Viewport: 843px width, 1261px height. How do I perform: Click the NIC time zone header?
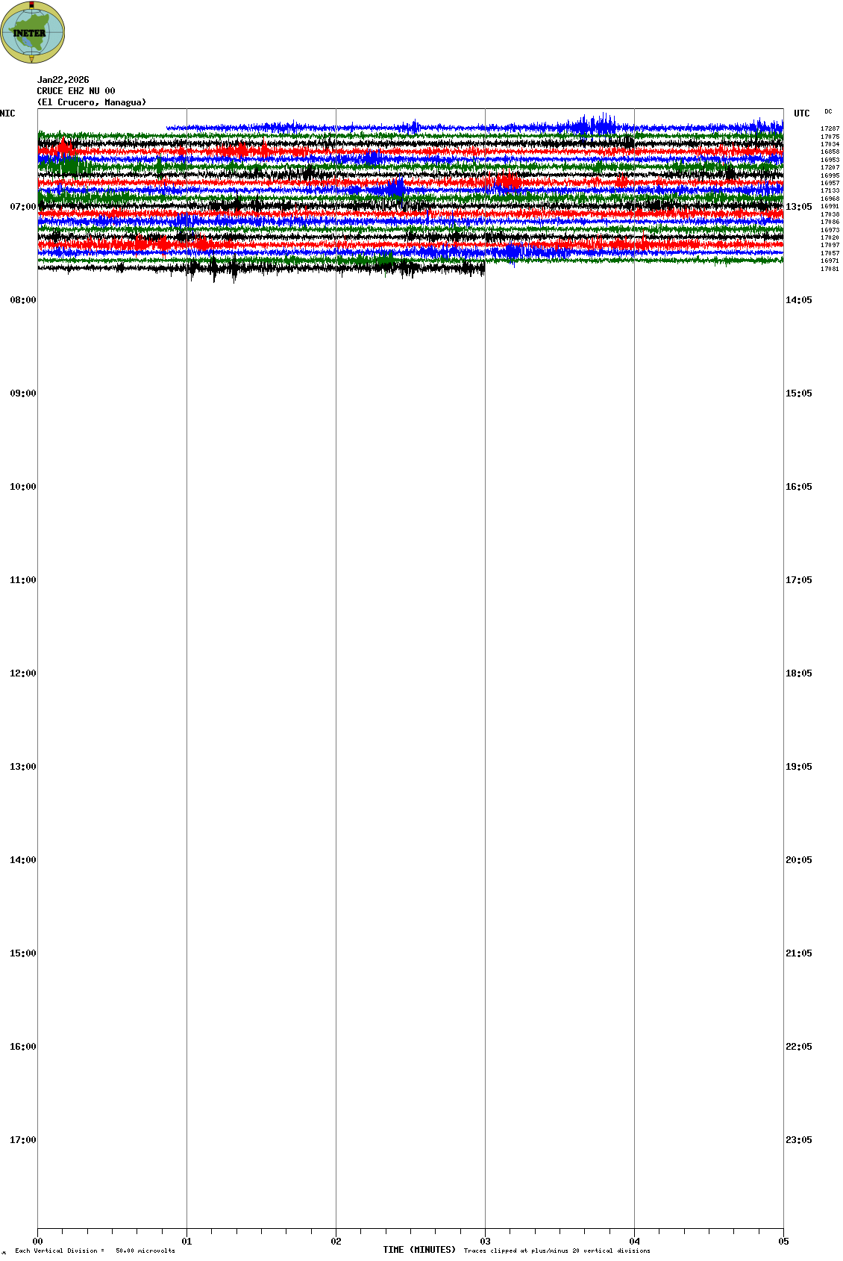(7, 113)
